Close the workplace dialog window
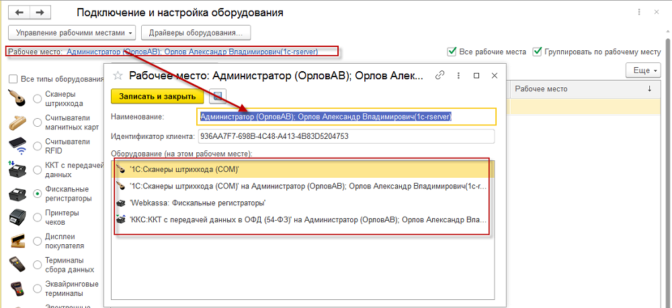The image size is (672, 308). tap(494, 75)
